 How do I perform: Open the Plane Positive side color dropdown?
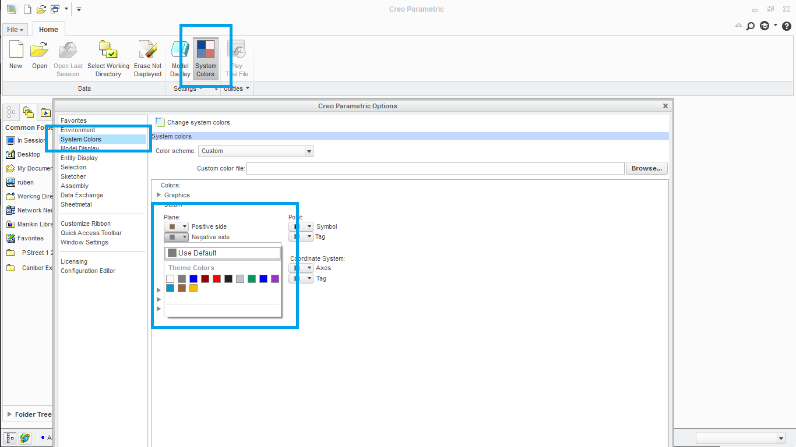coord(177,226)
